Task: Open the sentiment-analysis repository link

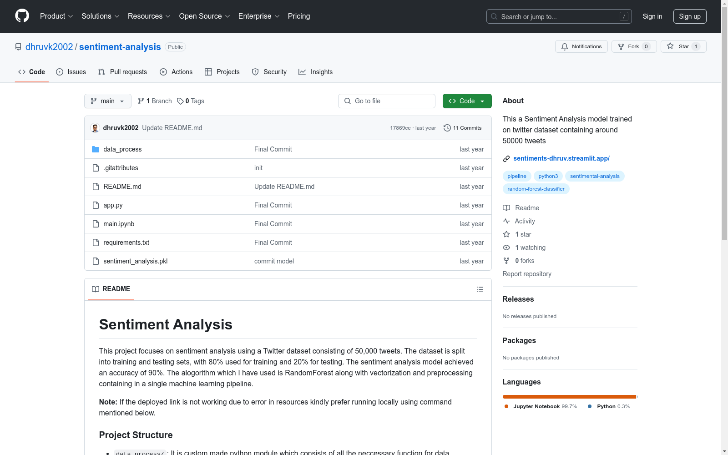Action: click(120, 47)
